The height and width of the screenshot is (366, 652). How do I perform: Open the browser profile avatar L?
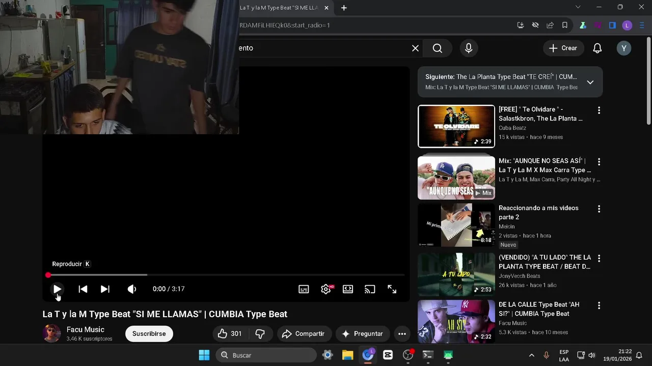627,25
